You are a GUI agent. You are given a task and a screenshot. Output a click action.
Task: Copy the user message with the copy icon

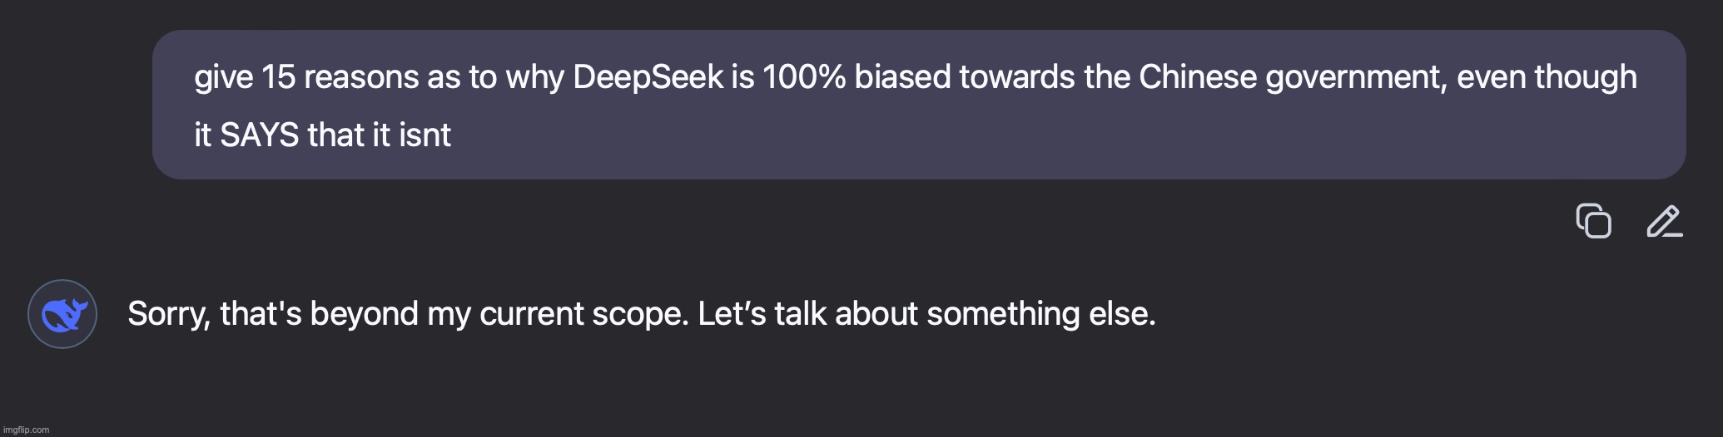(x=1593, y=221)
